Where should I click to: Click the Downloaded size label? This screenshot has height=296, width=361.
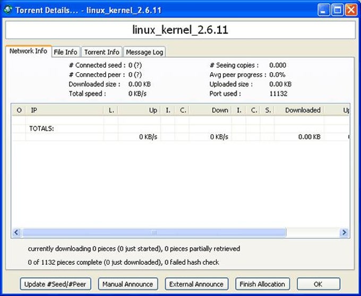94,84
